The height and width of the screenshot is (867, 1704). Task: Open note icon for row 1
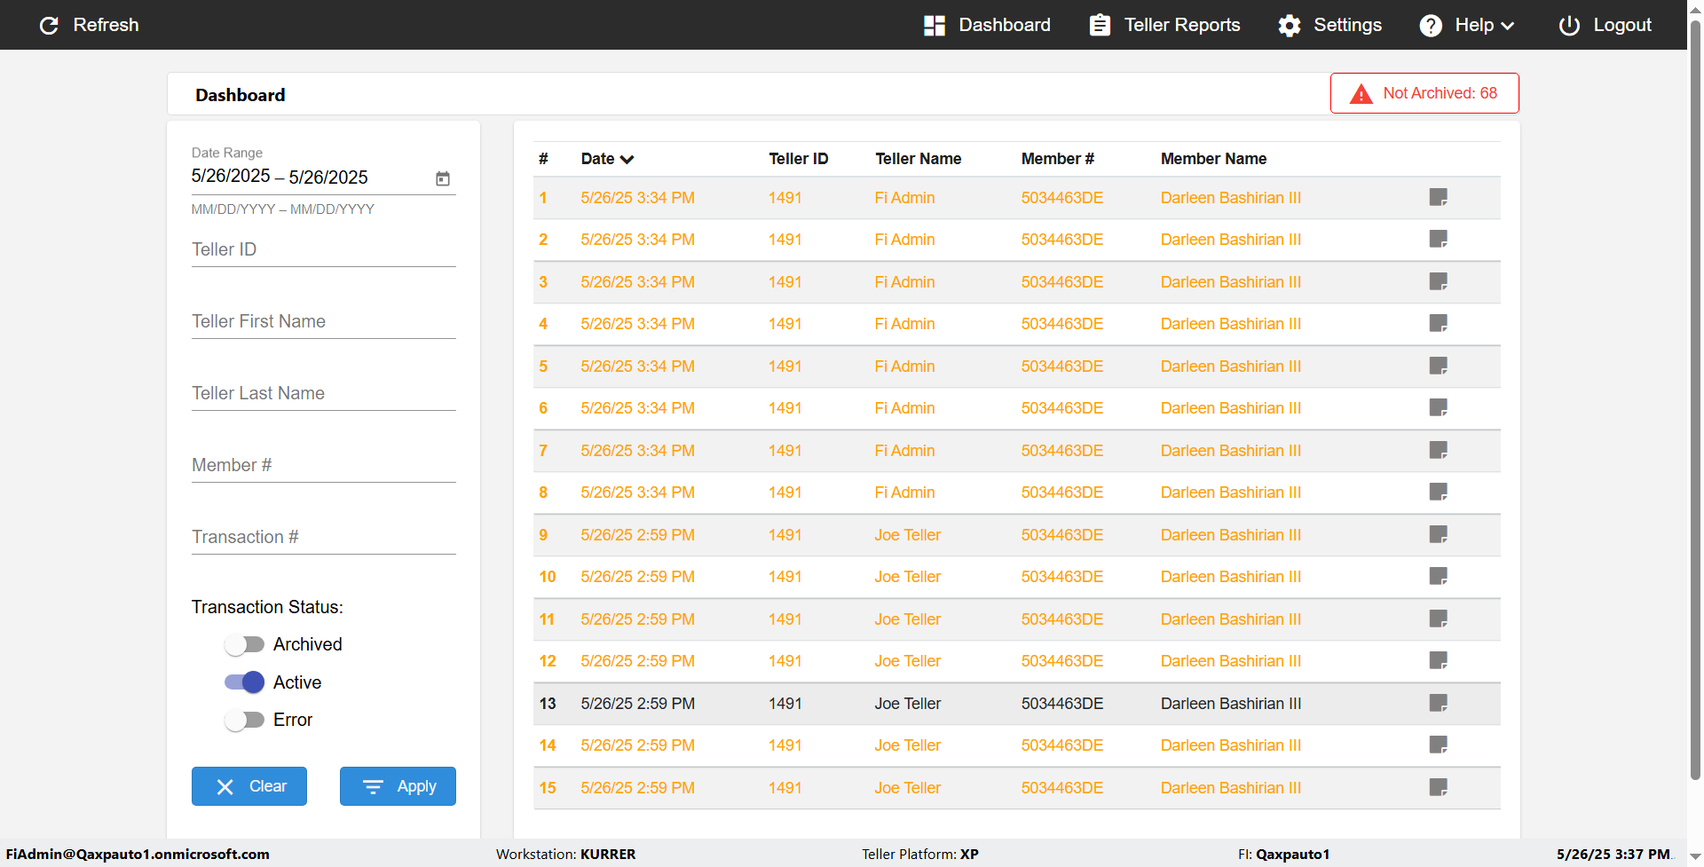click(1438, 197)
